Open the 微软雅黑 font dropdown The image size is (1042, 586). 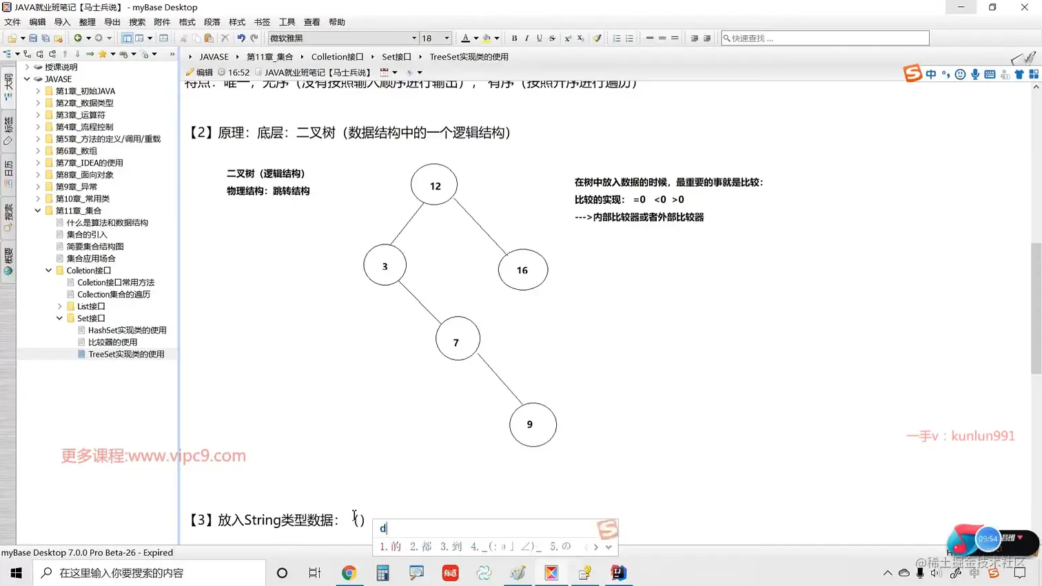coord(413,38)
